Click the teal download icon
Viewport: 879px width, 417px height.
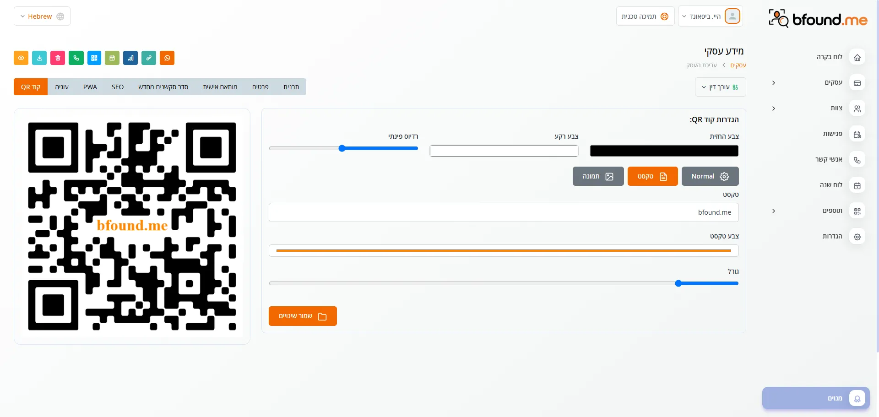[39, 58]
